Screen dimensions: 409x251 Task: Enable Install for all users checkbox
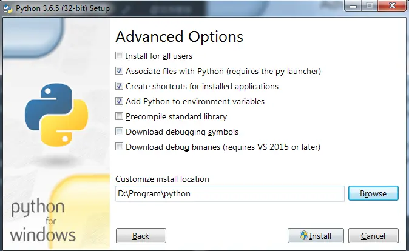pos(119,56)
